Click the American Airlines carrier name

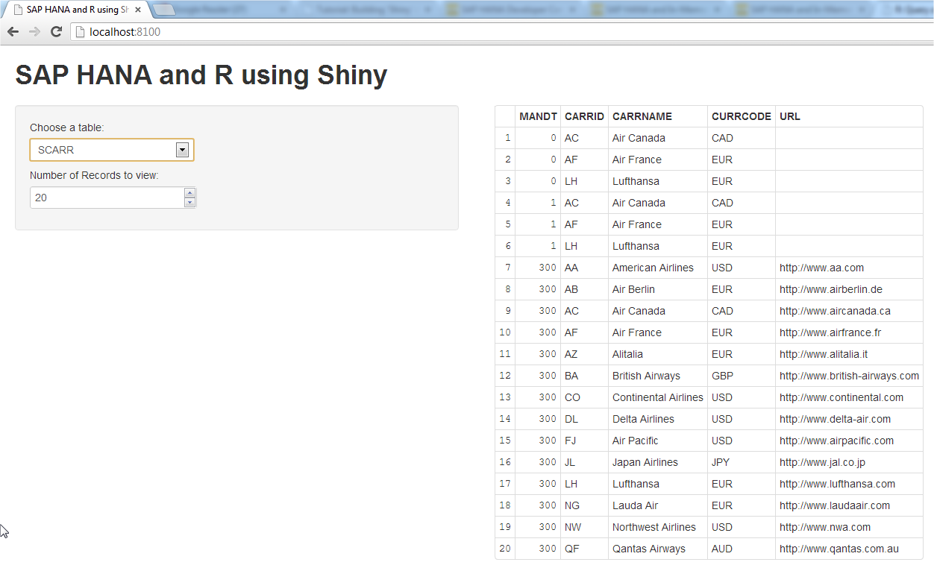[653, 268]
